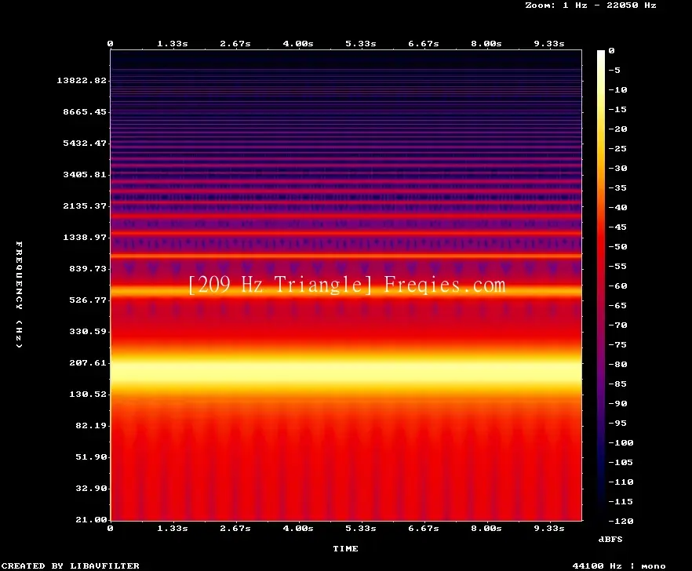Click the -30 value on dBFS scale

pyautogui.click(x=617, y=168)
